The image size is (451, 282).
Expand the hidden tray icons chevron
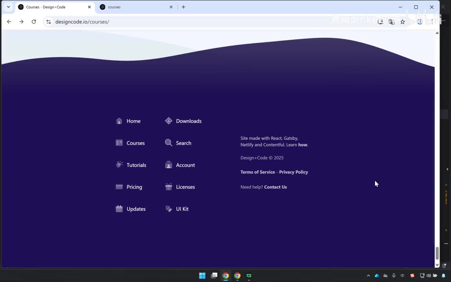(368, 276)
